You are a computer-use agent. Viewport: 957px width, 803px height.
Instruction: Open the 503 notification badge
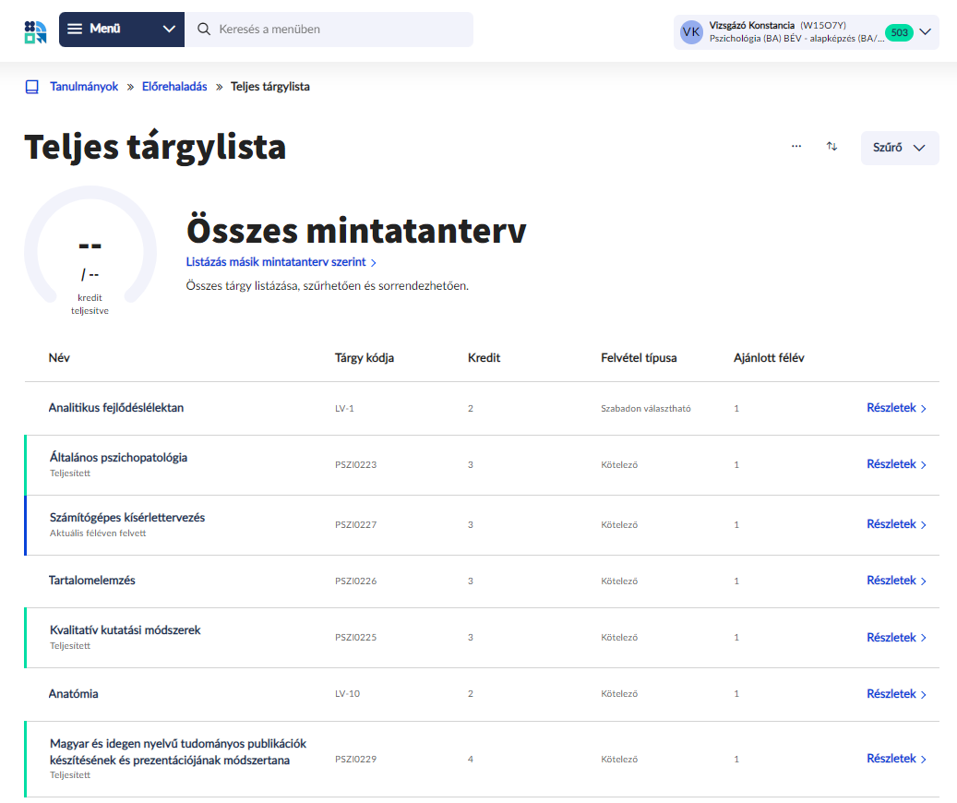click(x=899, y=32)
